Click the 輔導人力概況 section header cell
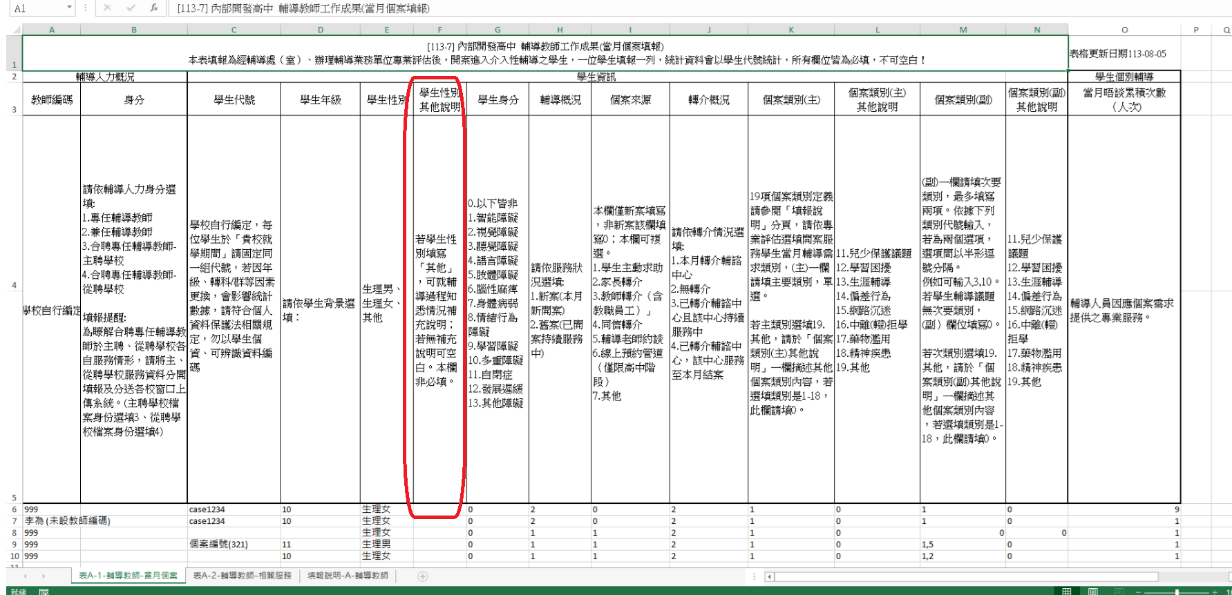1232x595 pixels. point(105,77)
